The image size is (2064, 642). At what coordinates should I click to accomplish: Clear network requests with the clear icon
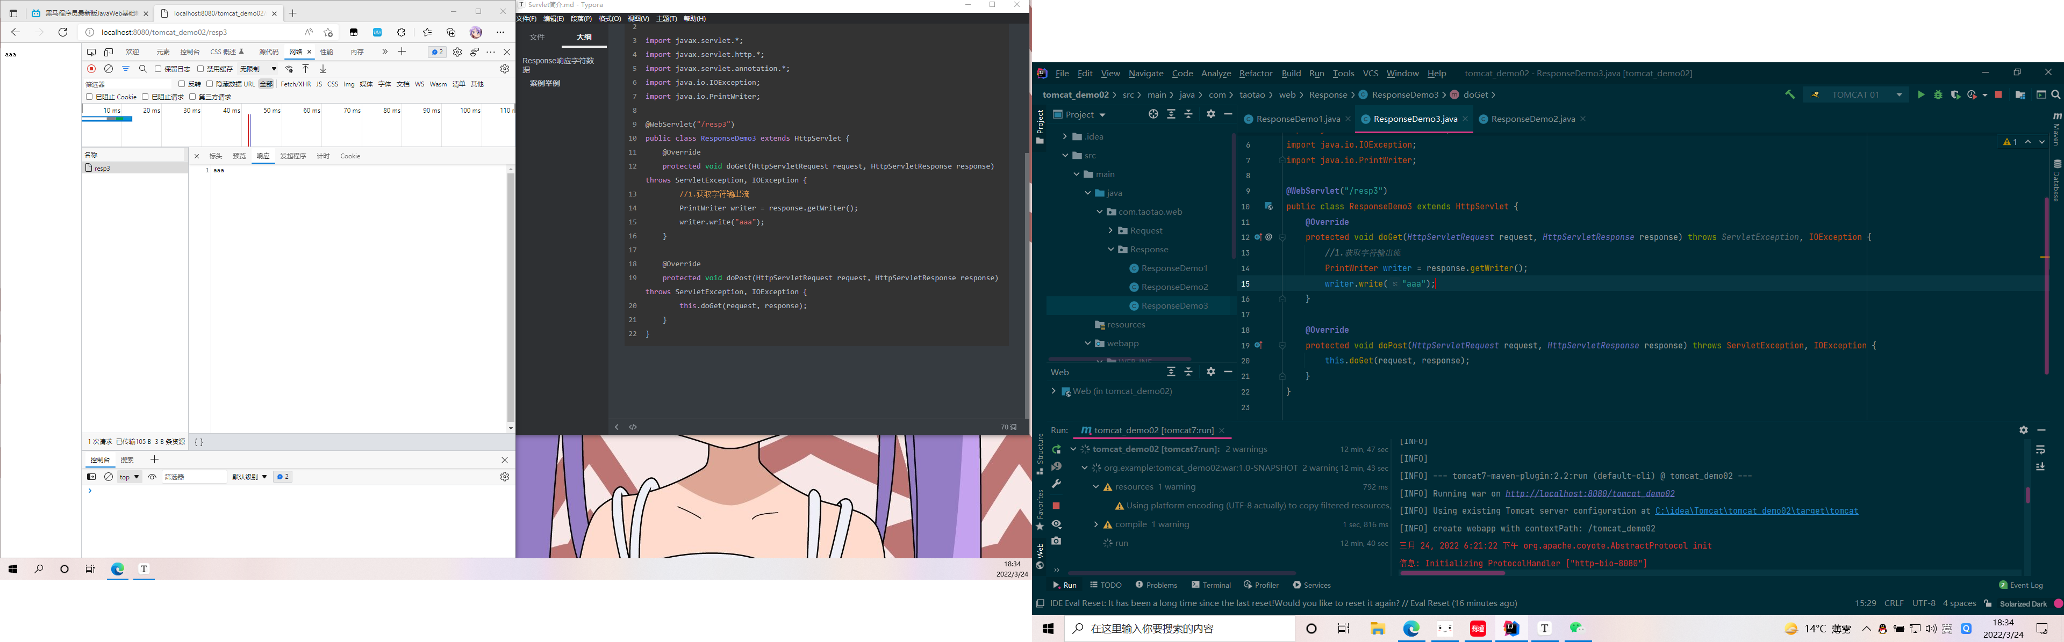point(108,69)
